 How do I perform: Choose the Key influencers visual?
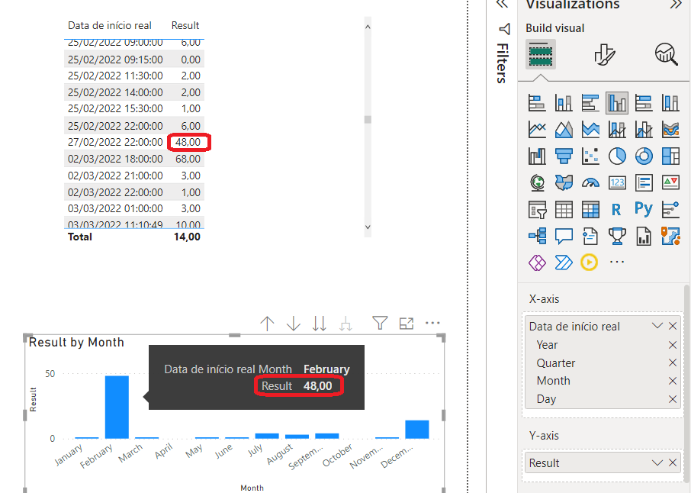point(670,209)
